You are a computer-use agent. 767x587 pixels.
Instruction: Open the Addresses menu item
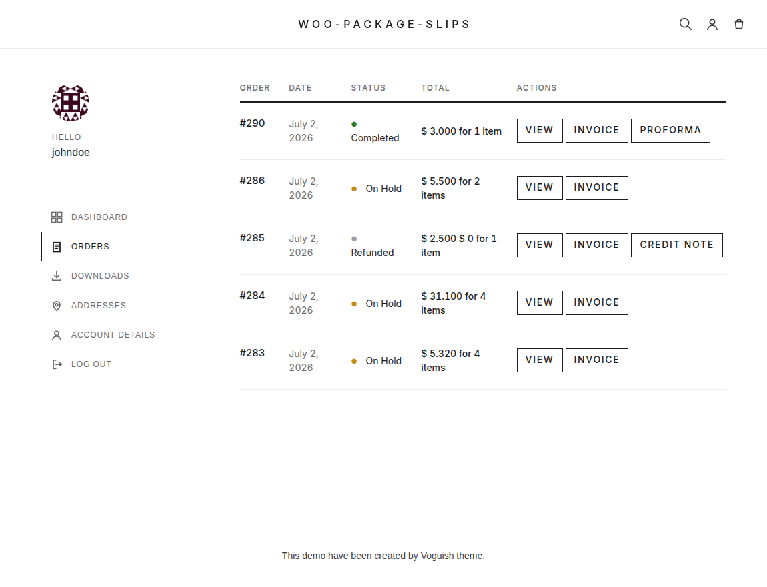tap(99, 306)
